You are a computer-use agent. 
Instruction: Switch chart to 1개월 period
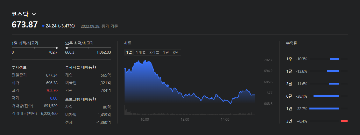[x=140, y=53]
